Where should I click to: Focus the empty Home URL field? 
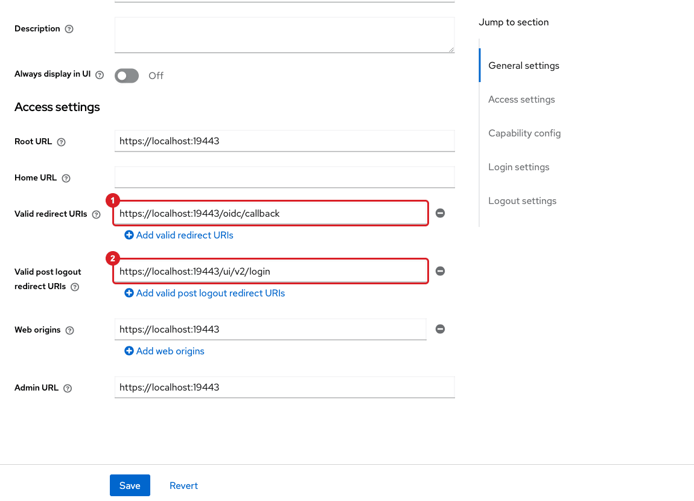coord(285,177)
